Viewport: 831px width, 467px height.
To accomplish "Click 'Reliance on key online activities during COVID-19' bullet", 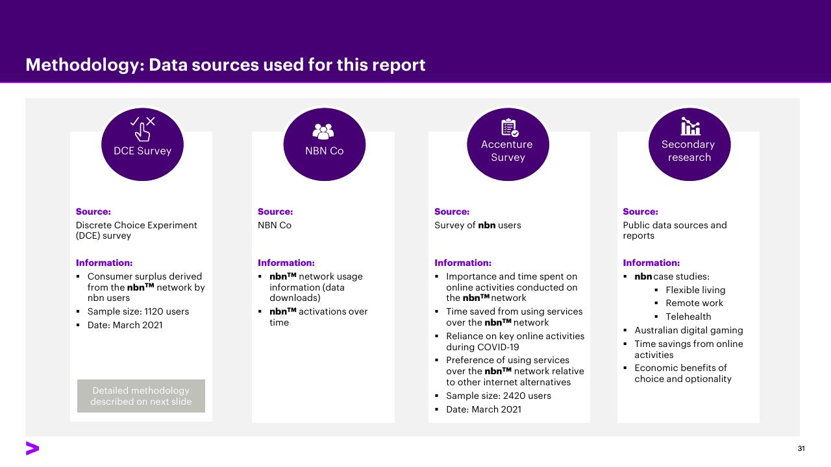I will (x=515, y=341).
